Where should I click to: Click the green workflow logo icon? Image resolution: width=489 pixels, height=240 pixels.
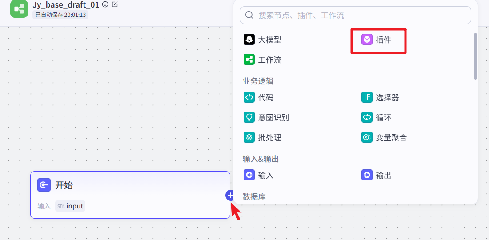coord(19,9)
